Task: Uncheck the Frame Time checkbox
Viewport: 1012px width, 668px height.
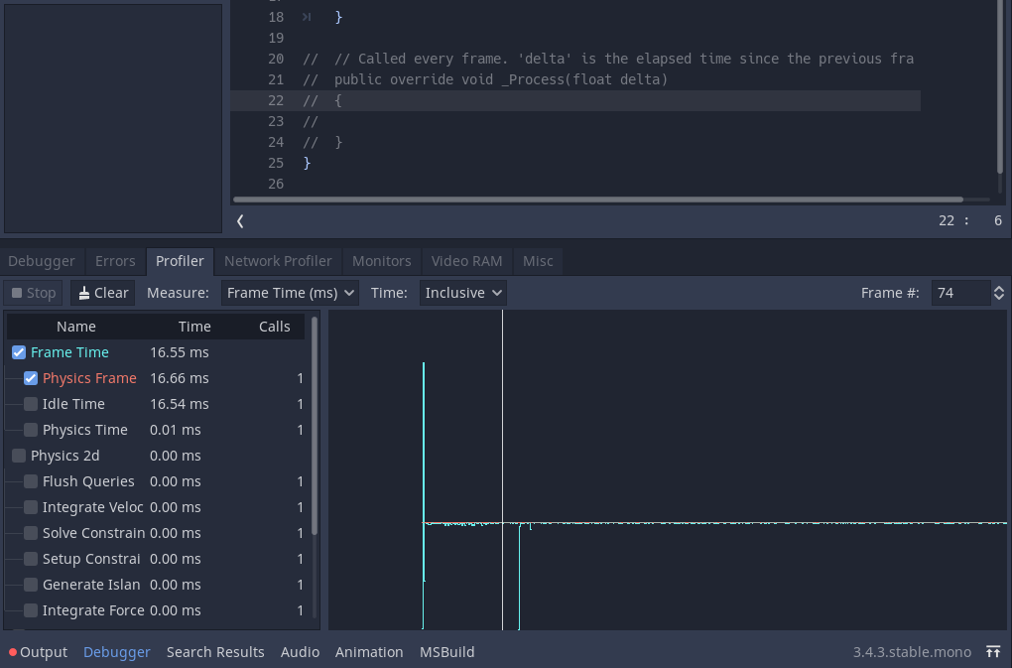Action: (19, 352)
